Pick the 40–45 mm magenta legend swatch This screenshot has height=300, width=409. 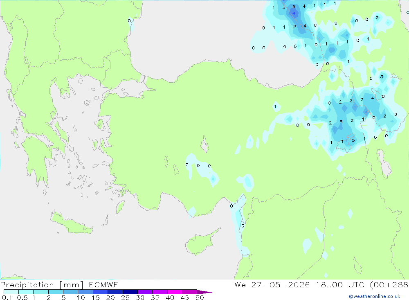tap(175, 292)
